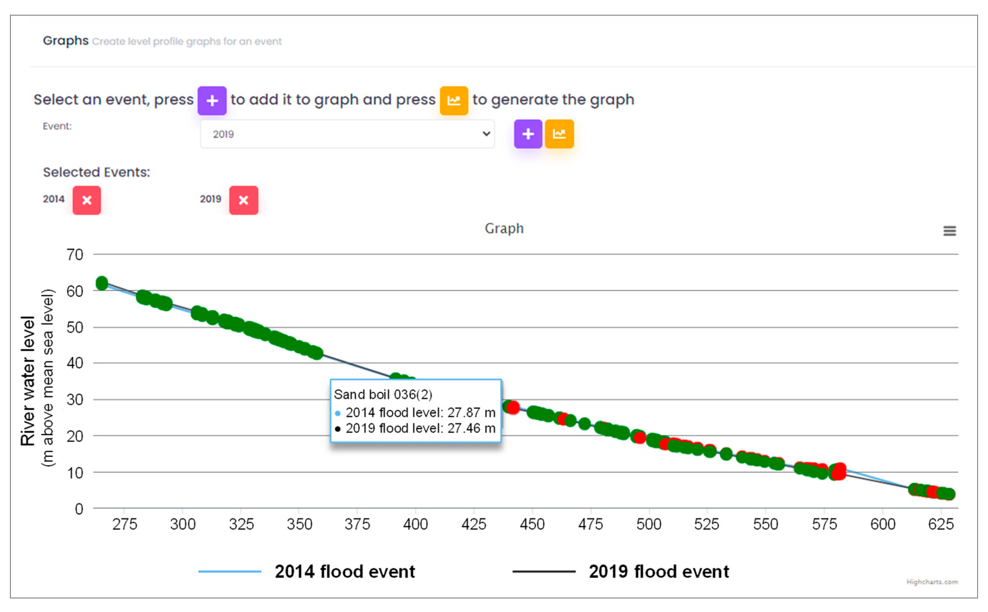
Task: Open the chart hamburger context menu
Action: tap(949, 231)
